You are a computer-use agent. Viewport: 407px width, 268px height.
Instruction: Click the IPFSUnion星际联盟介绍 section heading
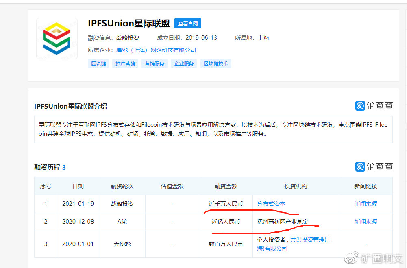coord(71,106)
